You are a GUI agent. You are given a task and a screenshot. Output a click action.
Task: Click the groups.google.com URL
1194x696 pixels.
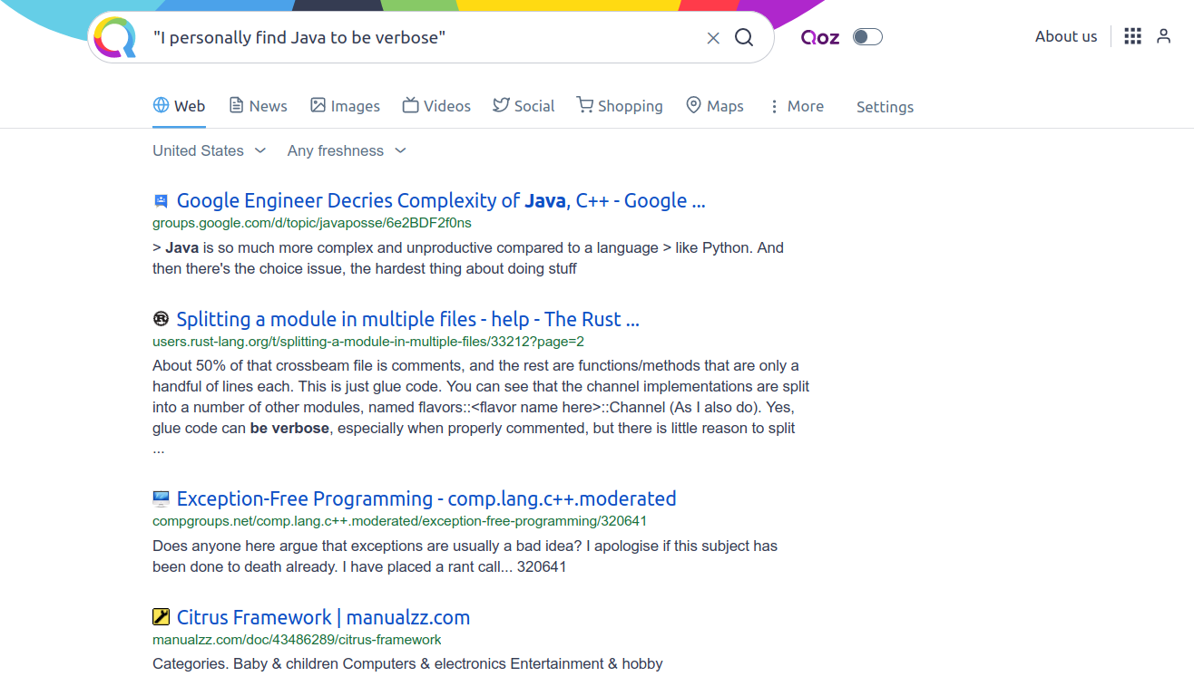pyautogui.click(x=312, y=223)
